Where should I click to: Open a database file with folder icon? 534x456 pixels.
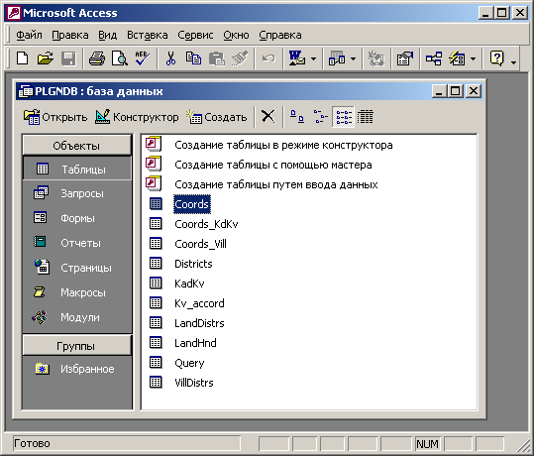click(45, 58)
